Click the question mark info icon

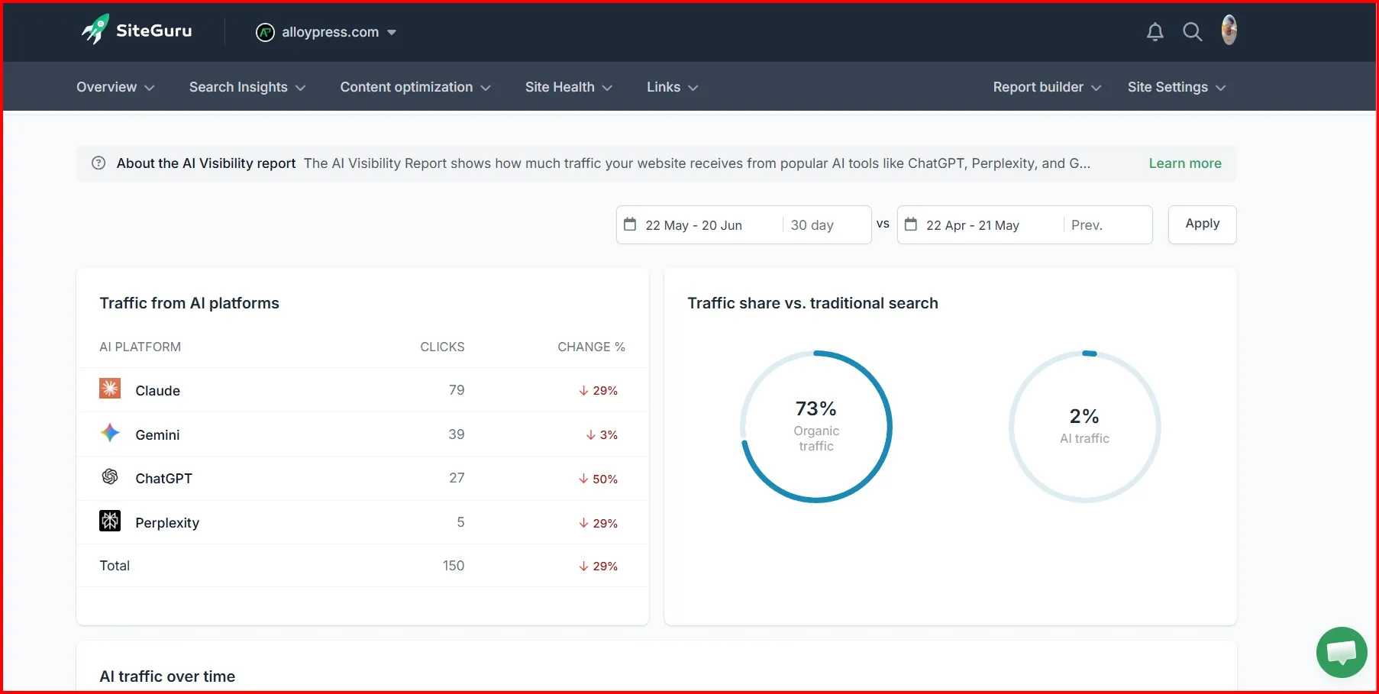tap(98, 163)
